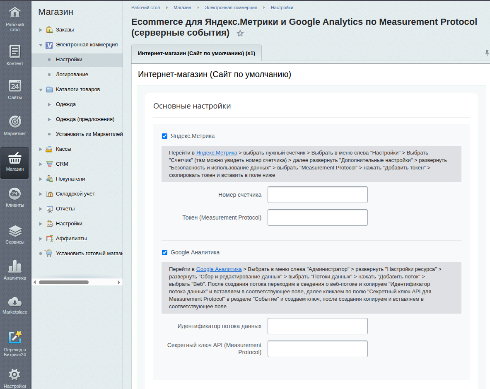Click the Номер счетчика input field

[x=318, y=195]
